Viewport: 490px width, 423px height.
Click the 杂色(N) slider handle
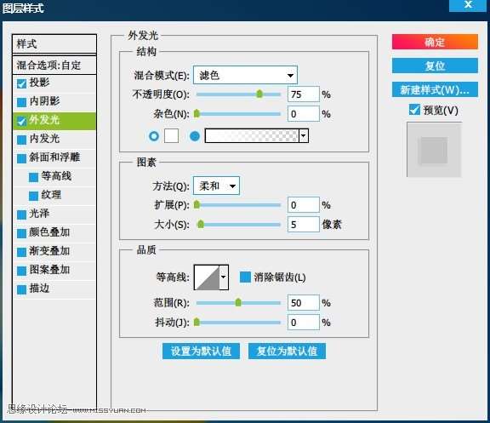click(x=197, y=113)
